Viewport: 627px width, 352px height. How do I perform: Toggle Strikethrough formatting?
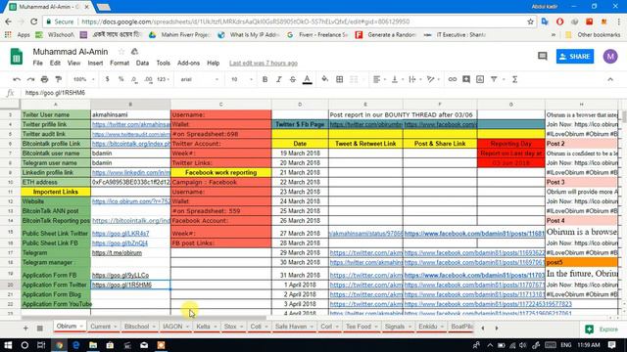[293, 79]
